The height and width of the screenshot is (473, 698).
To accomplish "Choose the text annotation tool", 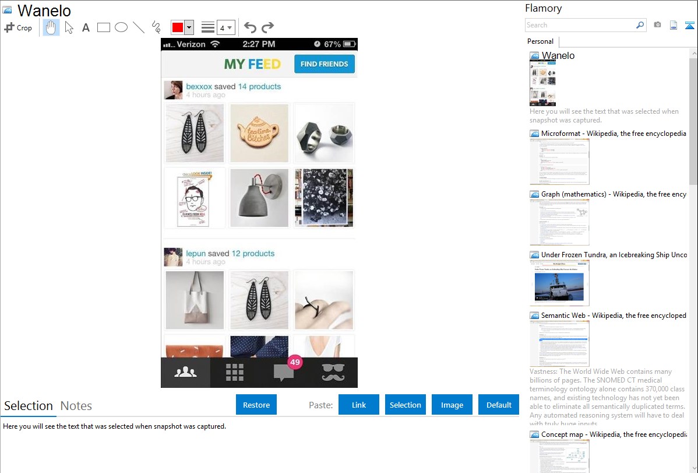I will pyautogui.click(x=86, y=27).
